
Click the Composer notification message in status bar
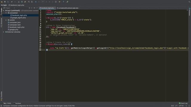(x=39, y=106)
